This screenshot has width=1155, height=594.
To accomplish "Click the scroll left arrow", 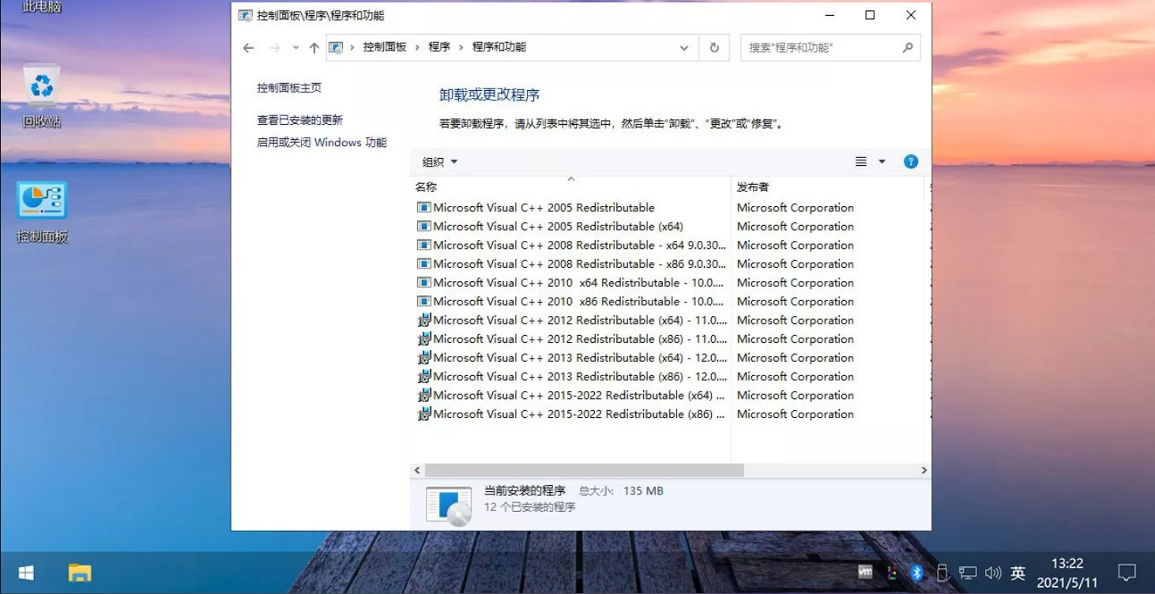I will coord(417,470).
